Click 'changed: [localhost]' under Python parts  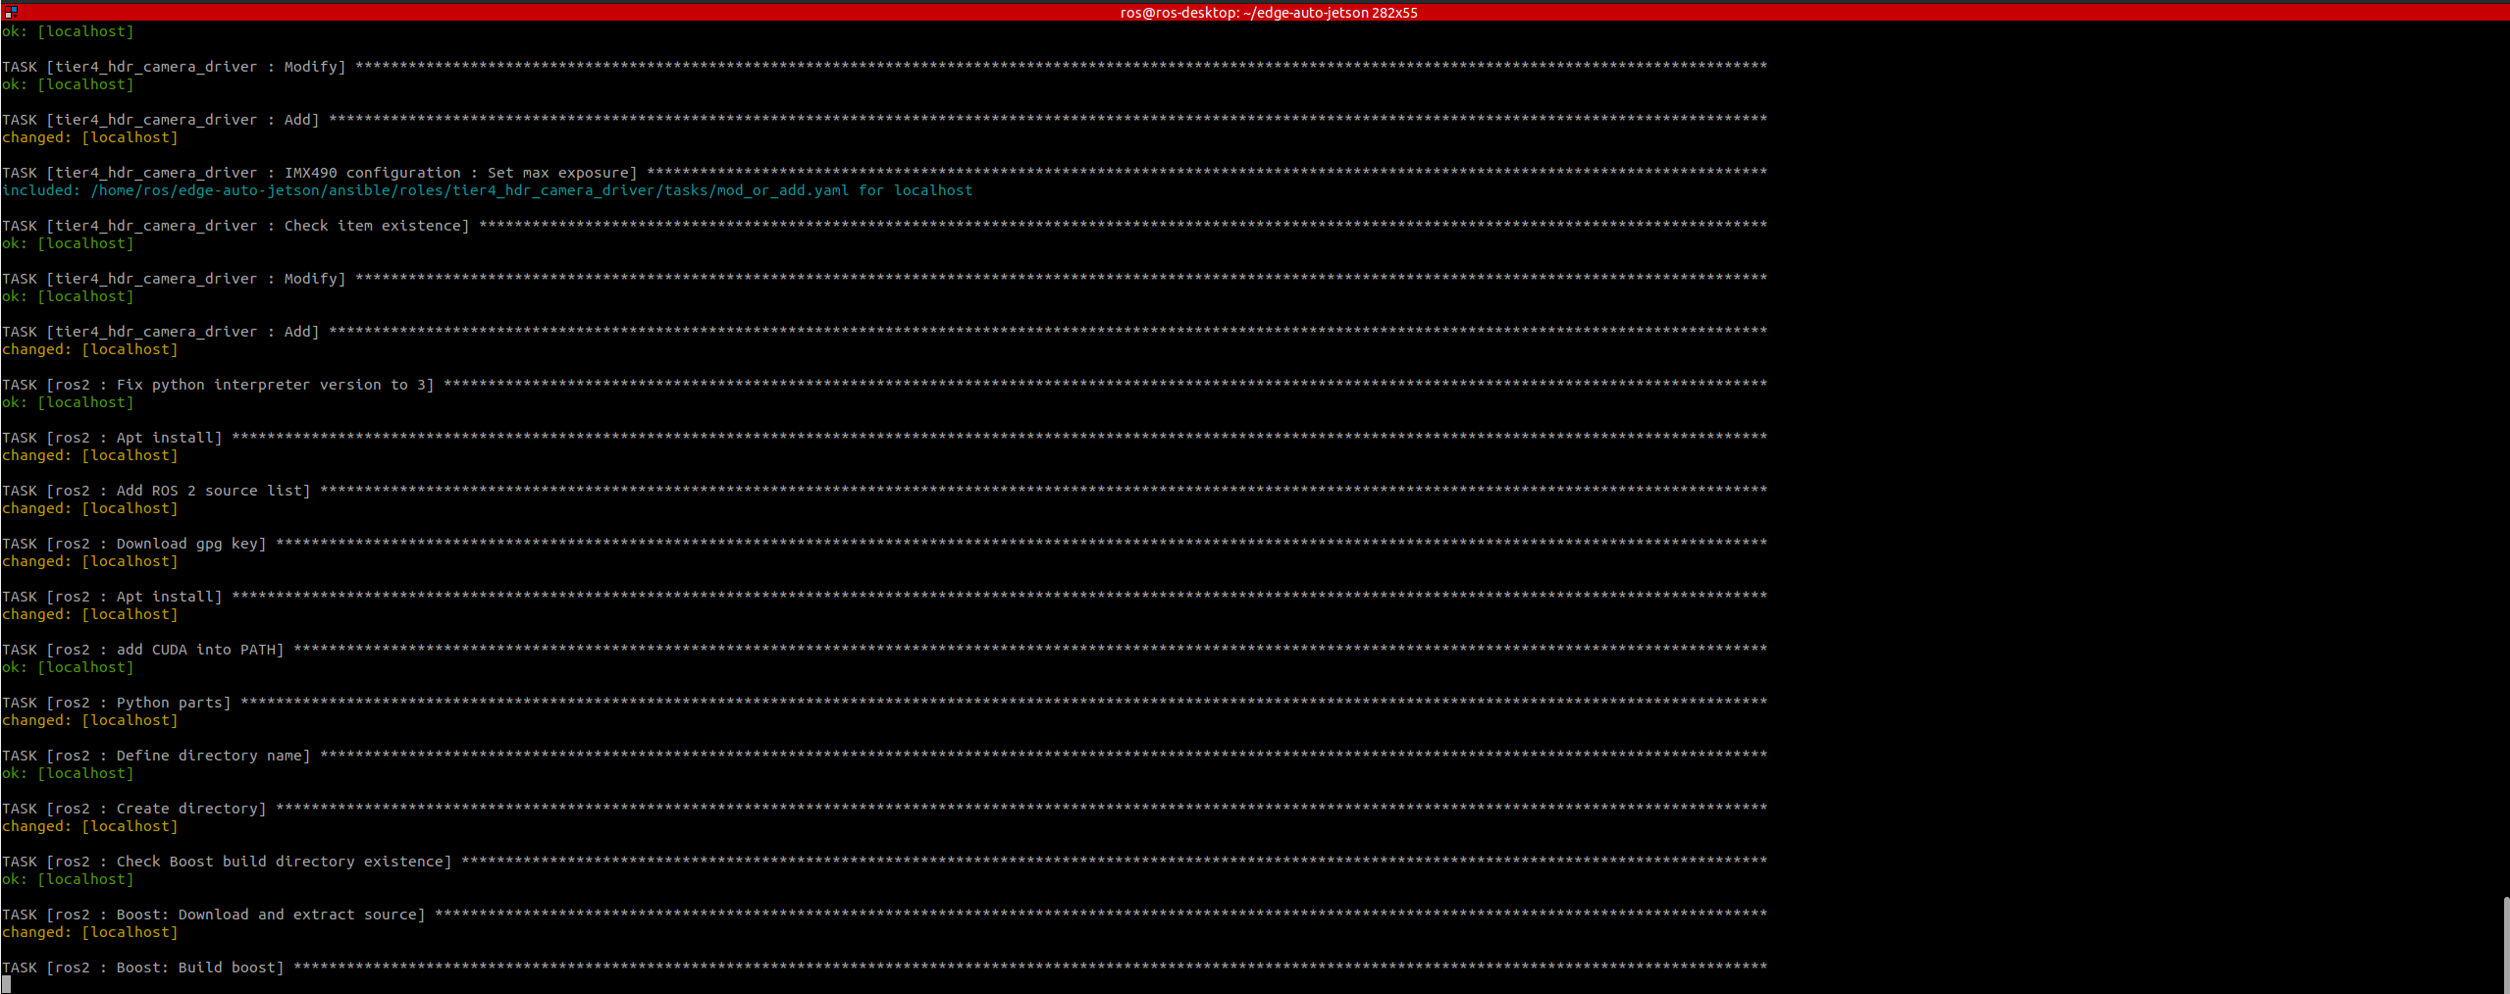tap(90, 720)
